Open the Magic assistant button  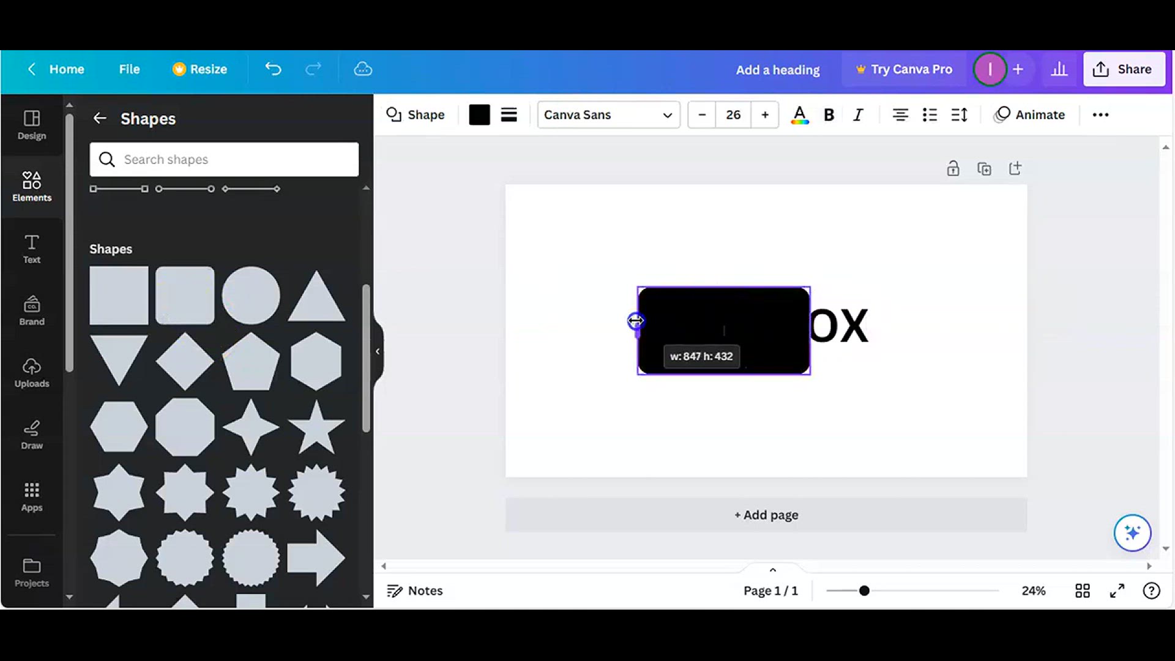(x=1132, y=532)
